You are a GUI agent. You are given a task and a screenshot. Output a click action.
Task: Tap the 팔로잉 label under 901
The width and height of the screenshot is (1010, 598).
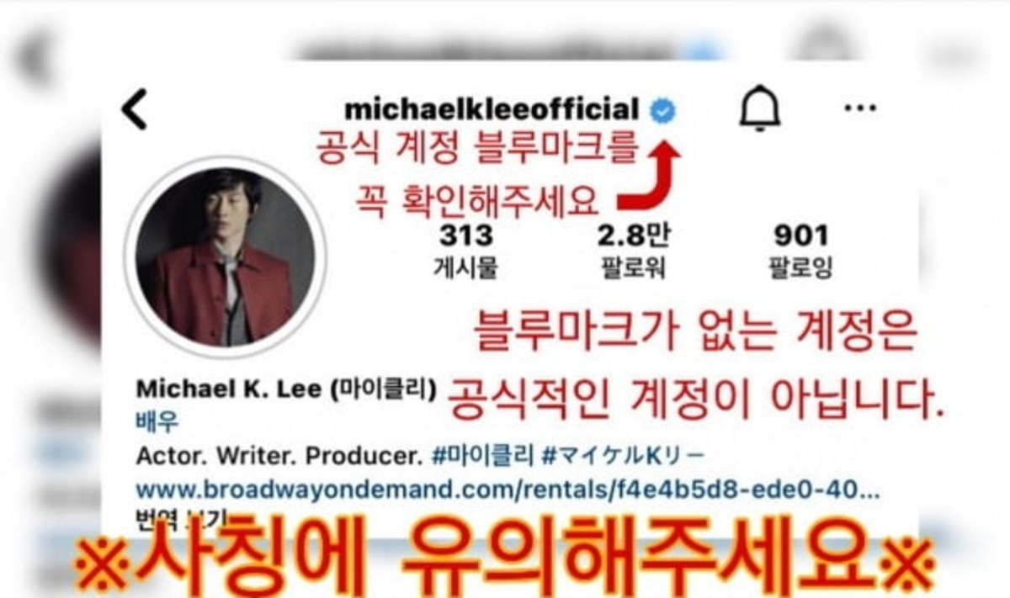(x=800, y=268)
